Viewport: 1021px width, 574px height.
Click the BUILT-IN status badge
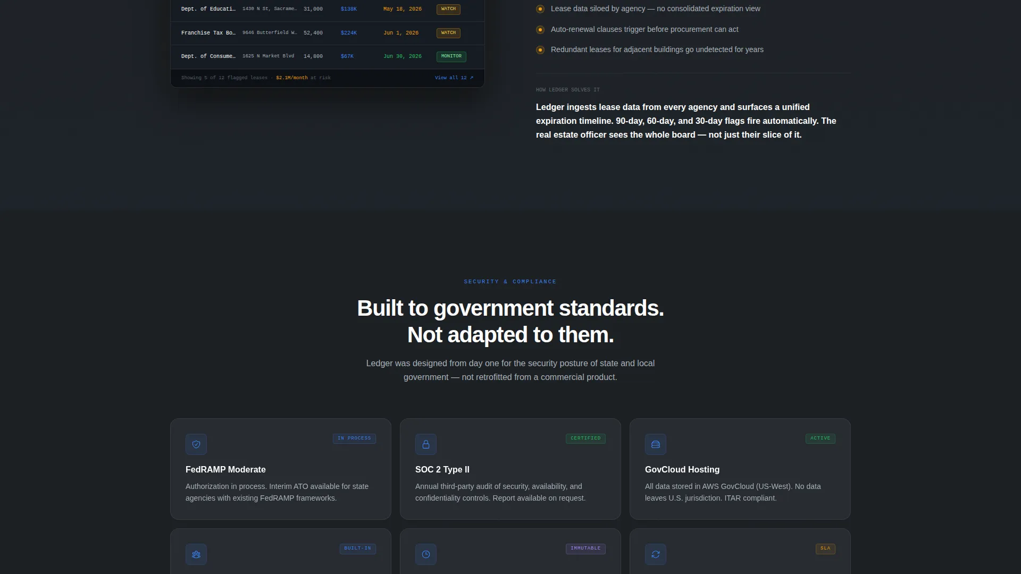tap(357, 548)
